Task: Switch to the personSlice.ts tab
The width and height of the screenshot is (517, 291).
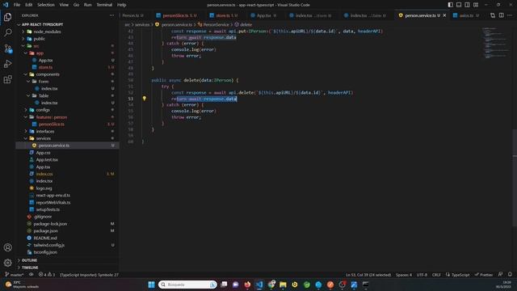Action: point(176,15)
